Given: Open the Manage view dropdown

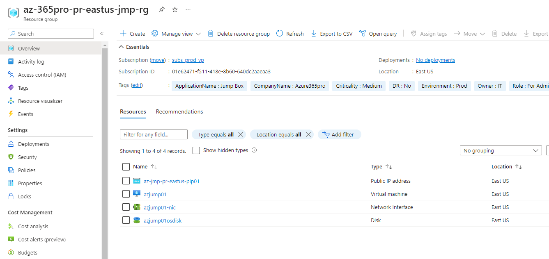Looking at the screenshot, I should (176, 34).
